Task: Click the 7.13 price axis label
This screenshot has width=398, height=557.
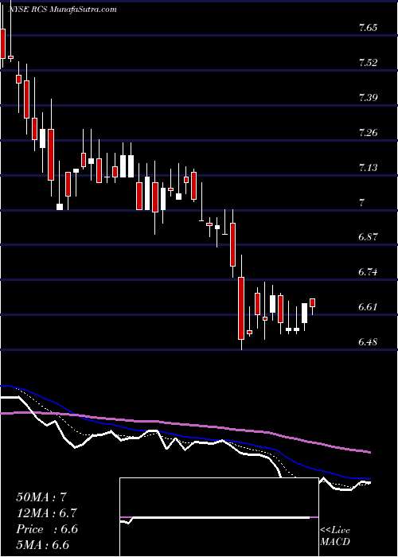Action: click(368, 168)
